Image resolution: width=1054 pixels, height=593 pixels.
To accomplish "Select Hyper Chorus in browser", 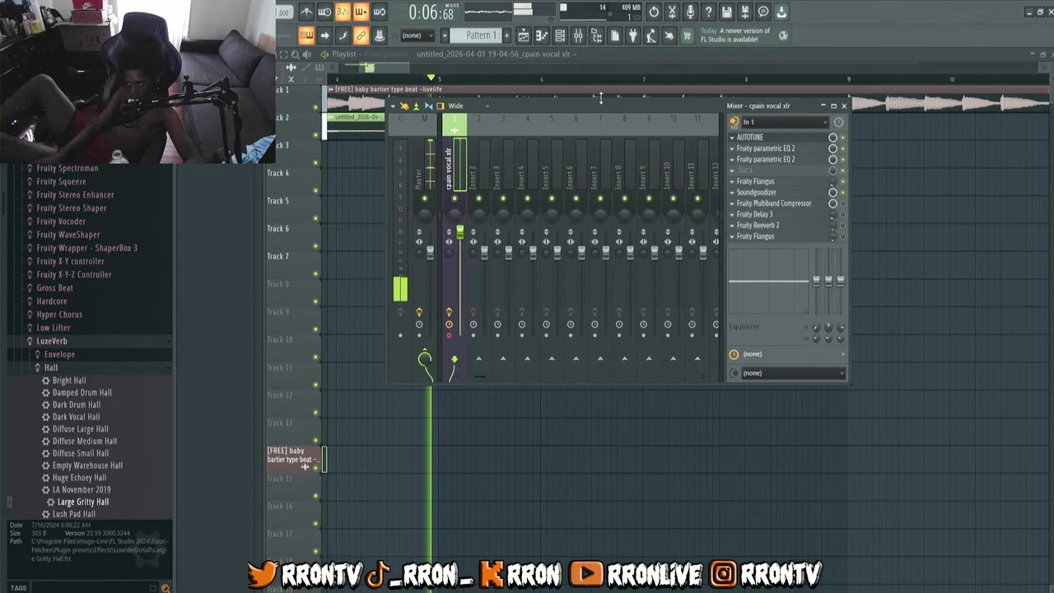I will (x=59, y=315).
